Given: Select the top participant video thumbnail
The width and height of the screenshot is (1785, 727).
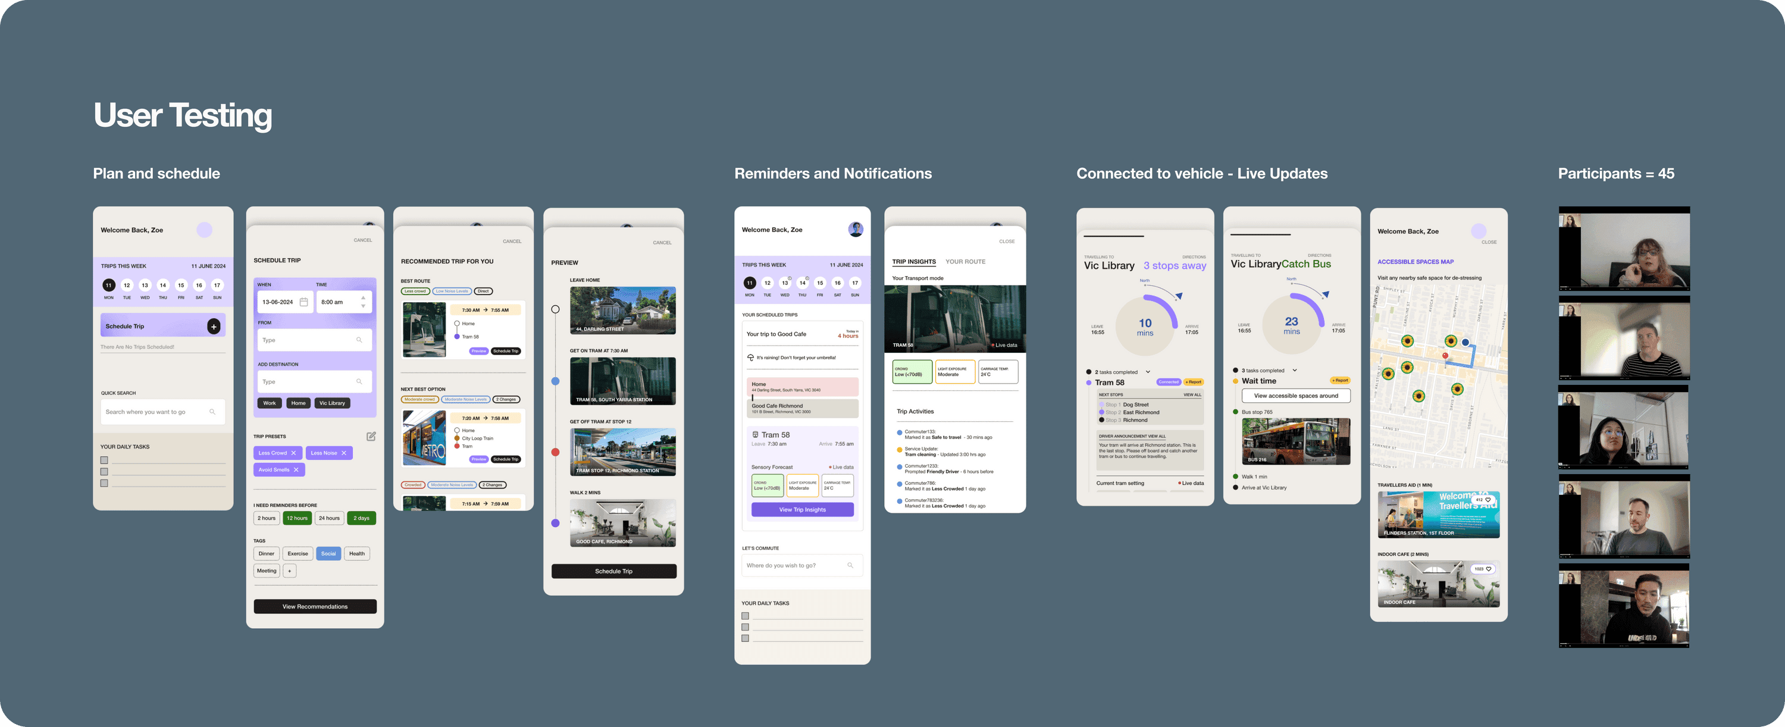Looking at the screenshot, I should 1624,249.
